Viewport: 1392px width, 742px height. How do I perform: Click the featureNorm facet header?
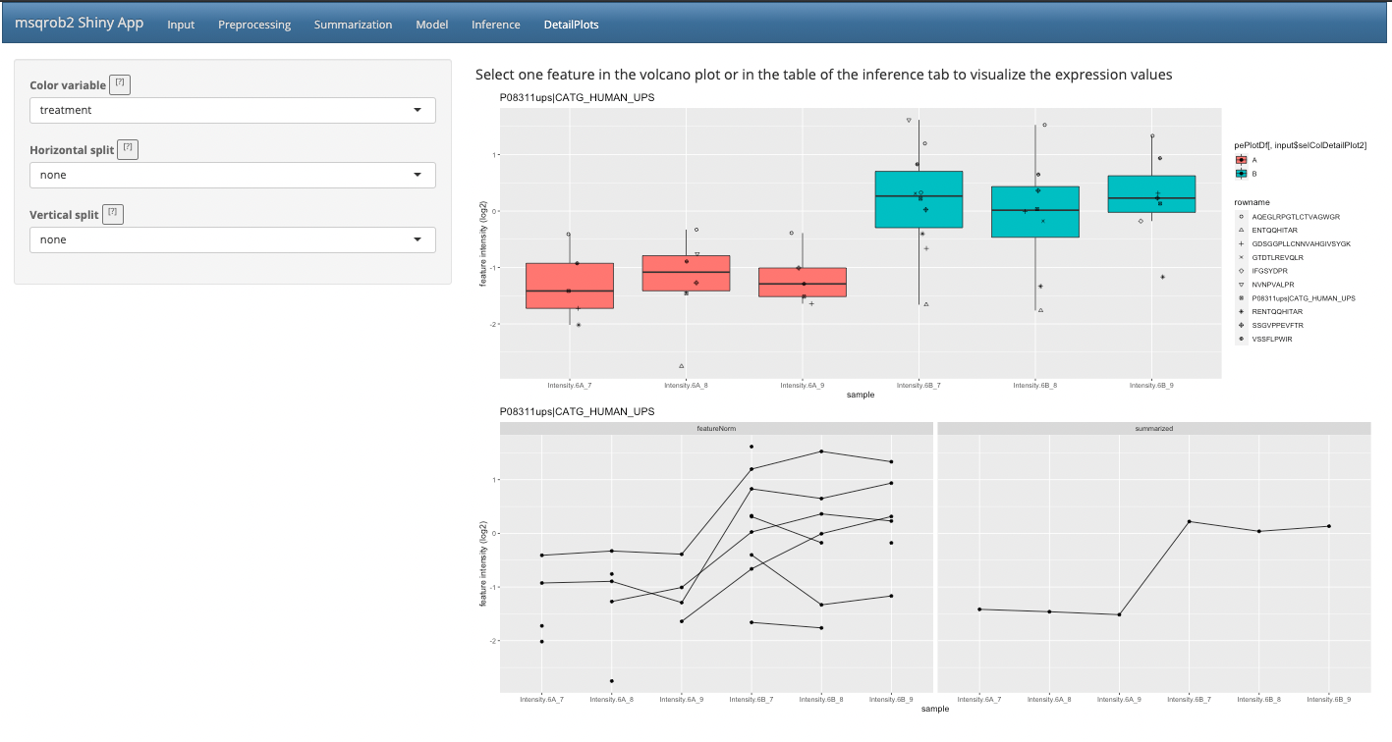[716, 428]
